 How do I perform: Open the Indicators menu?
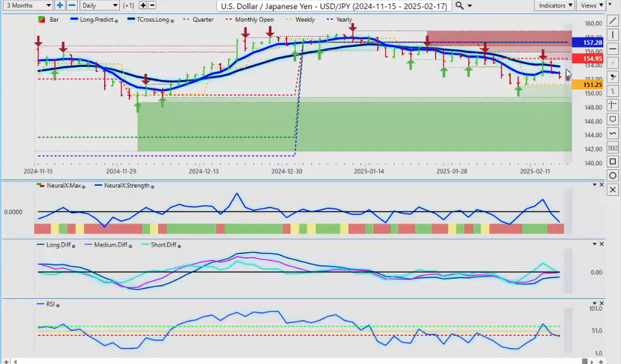tap(556, 5)
